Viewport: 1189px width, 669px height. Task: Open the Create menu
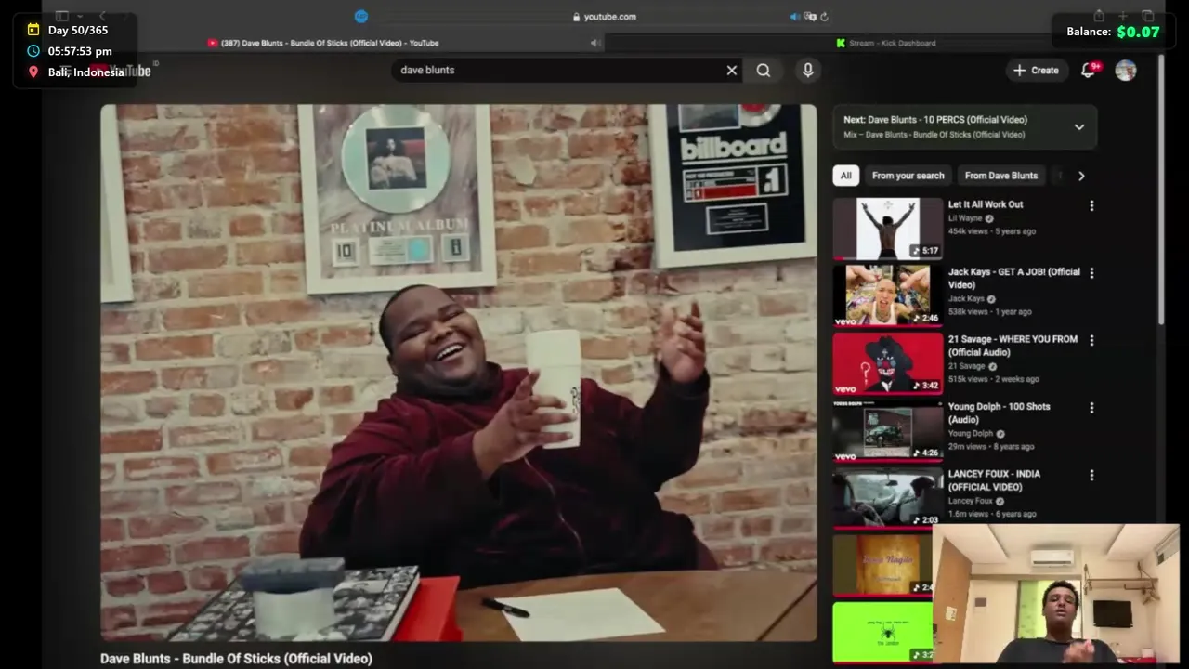point(1036,70)
